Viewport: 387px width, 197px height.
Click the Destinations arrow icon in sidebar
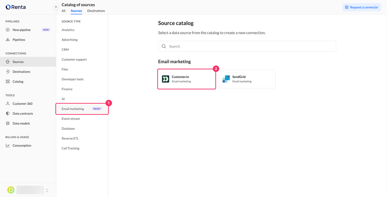click(x=8, y=72)
